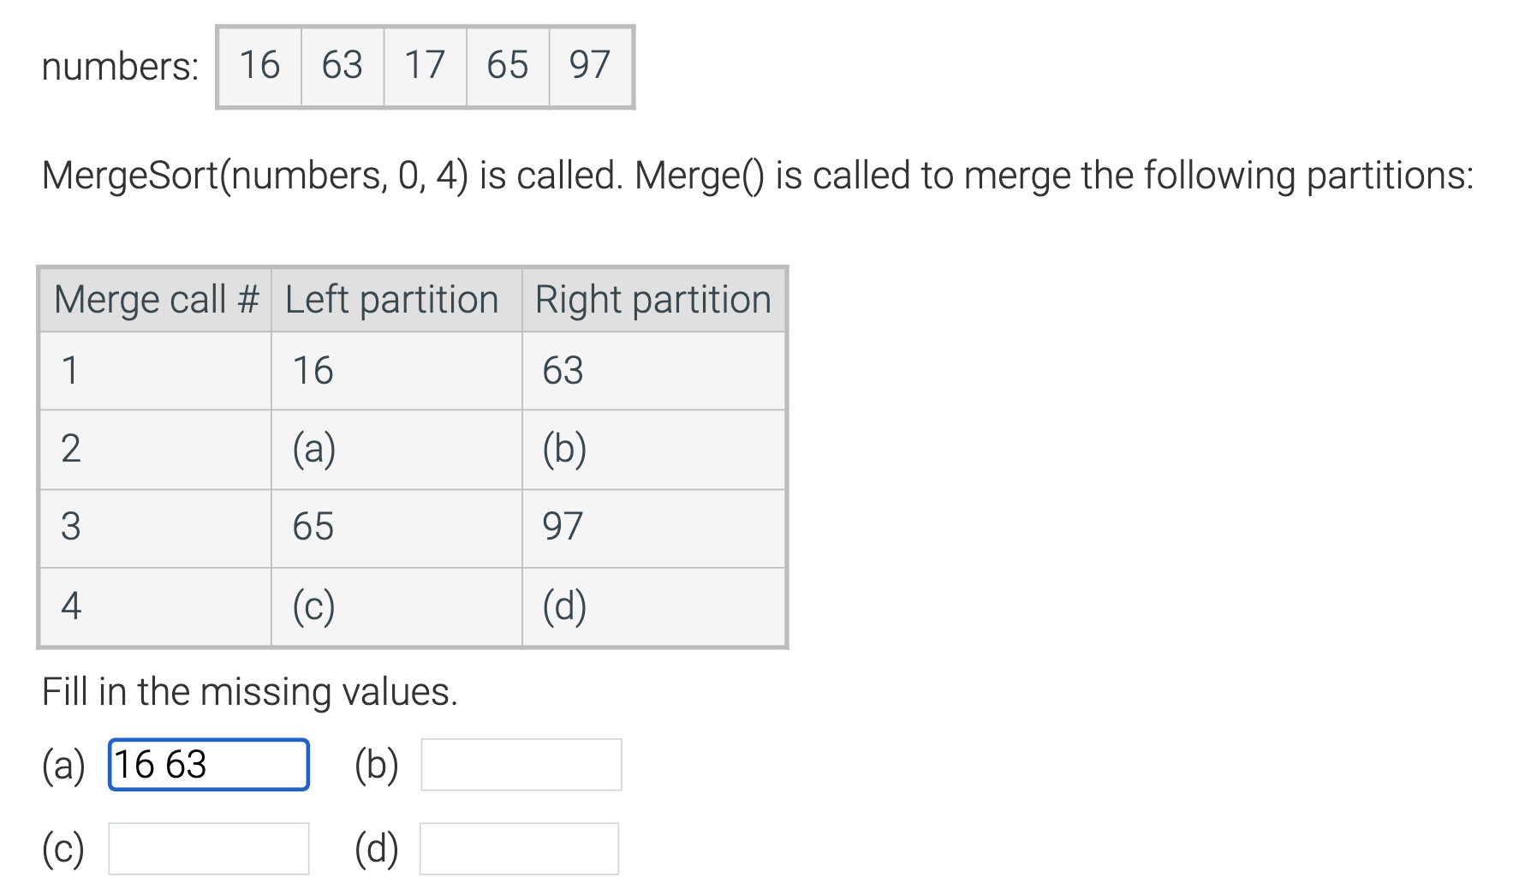Click the answer field labeled (a)
This screenshot has height=889, width=1519.
208,765
